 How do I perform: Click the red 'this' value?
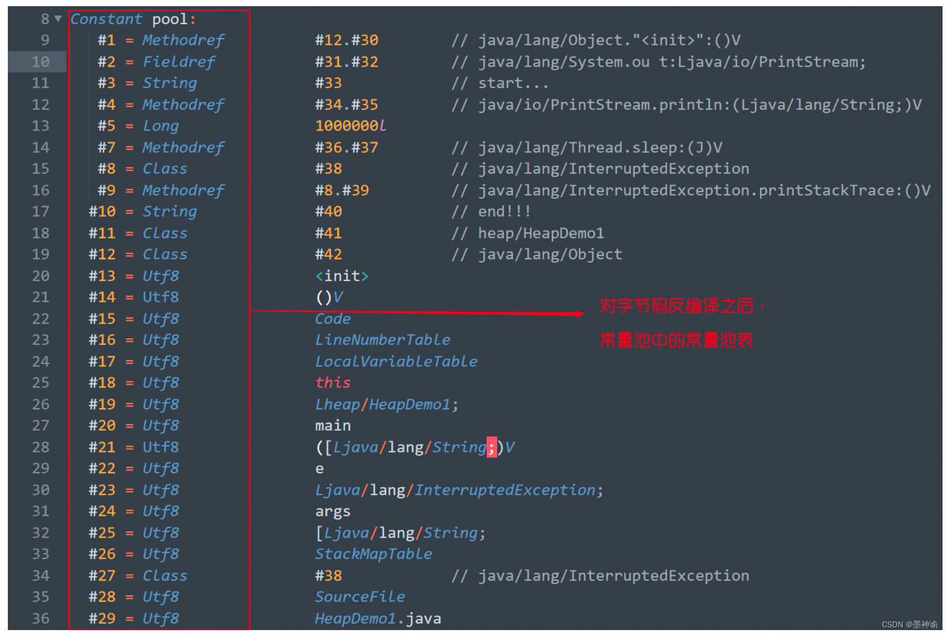point(333,383)
